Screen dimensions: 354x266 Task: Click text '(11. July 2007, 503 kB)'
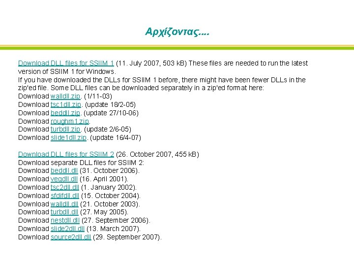[151, 63]
